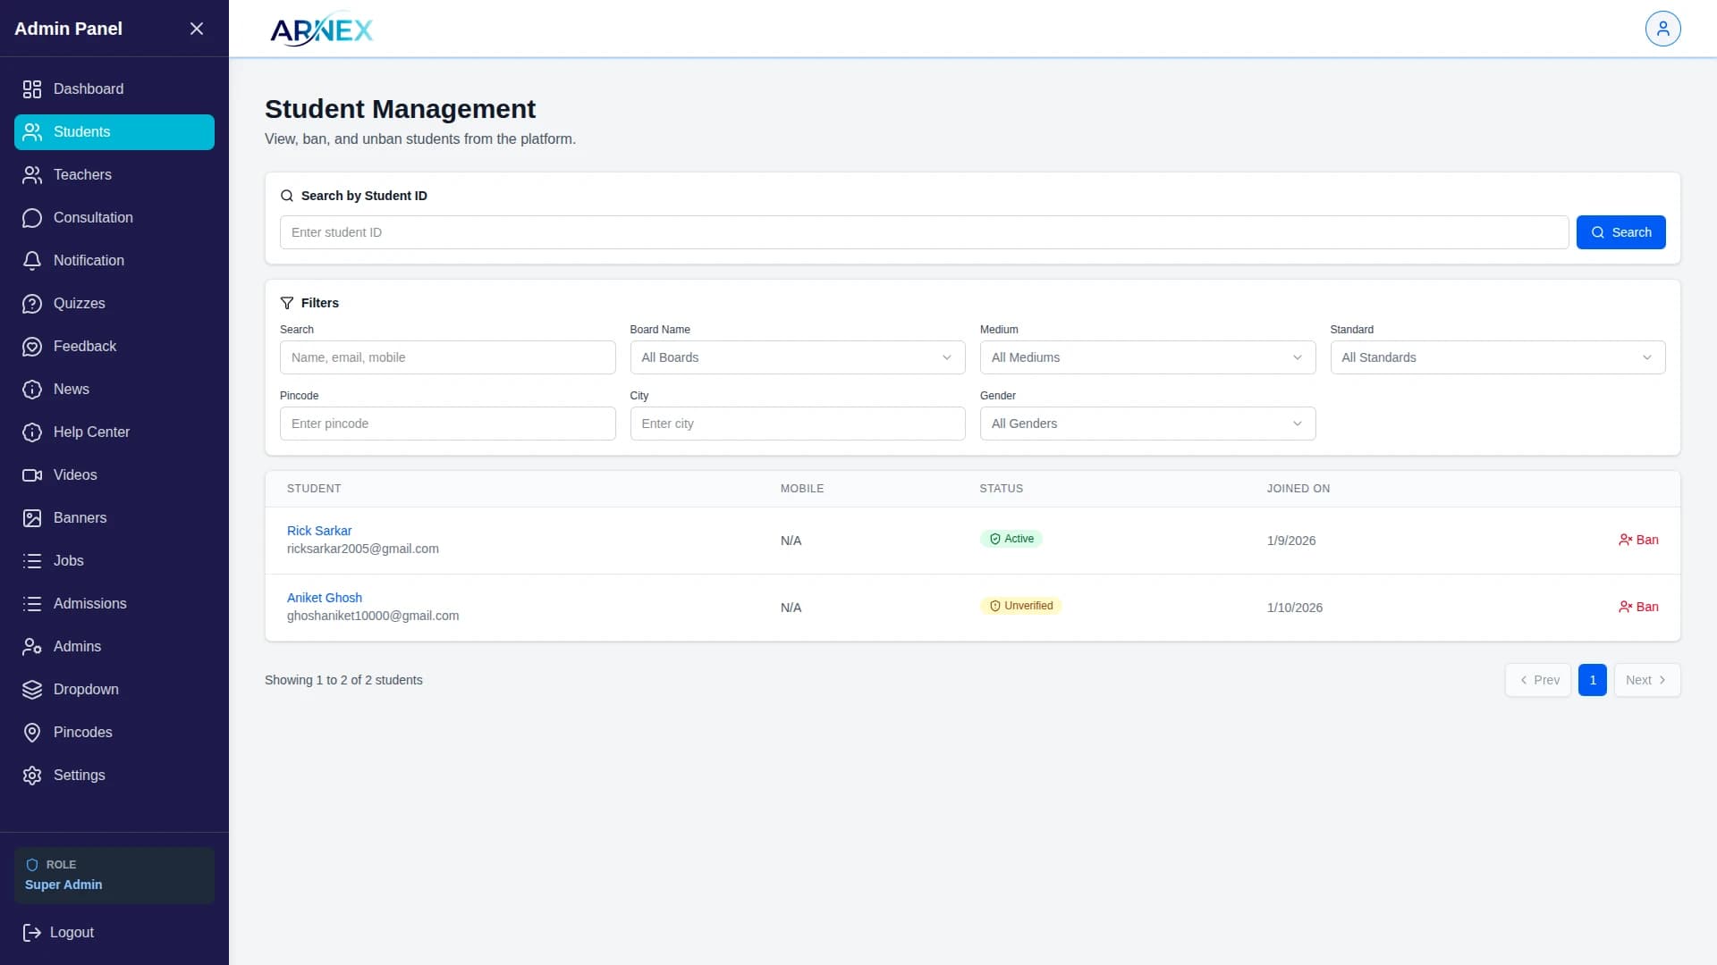1717x965 pixels.
Task: Ban the student Aniket Ghosh
Action: pyautogui.click(x=1638, y=607)
